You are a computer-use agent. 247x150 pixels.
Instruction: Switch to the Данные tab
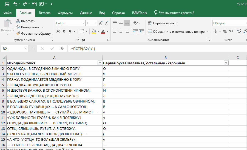point(86,13)
